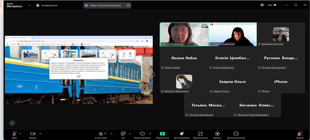Click Кропивка Наталия's profile picture

click(281, 34)
